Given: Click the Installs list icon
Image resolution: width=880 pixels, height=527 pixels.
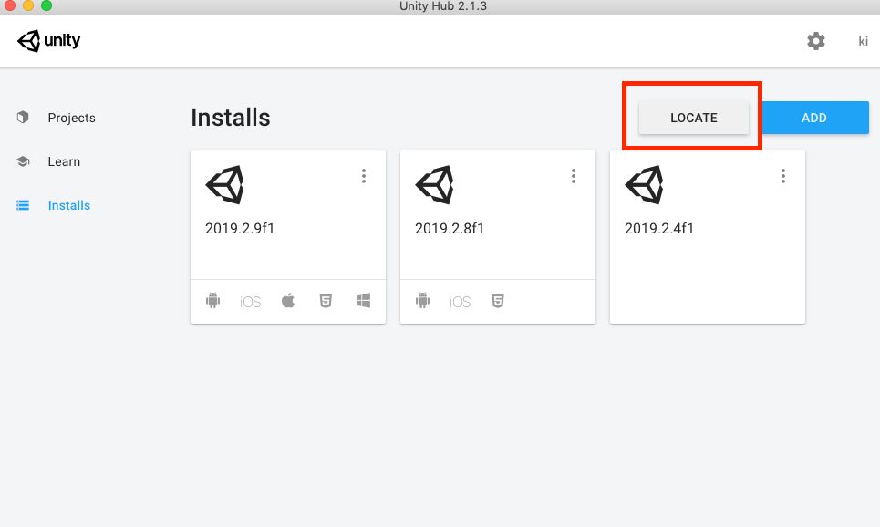Looking at the screenshot, I should [23, 205].
